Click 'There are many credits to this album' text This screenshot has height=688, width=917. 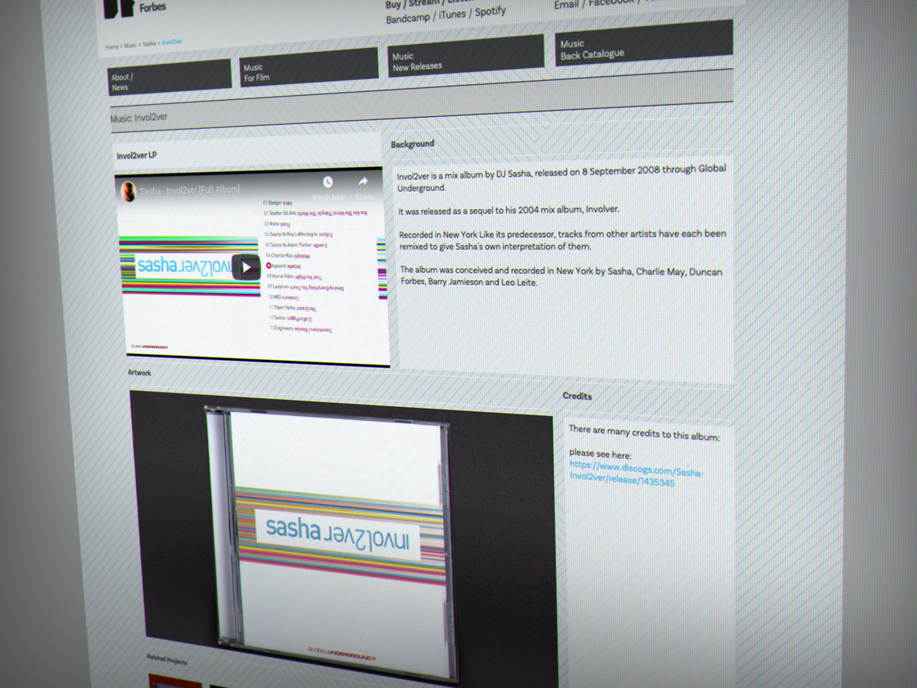(x=644, y=433)
